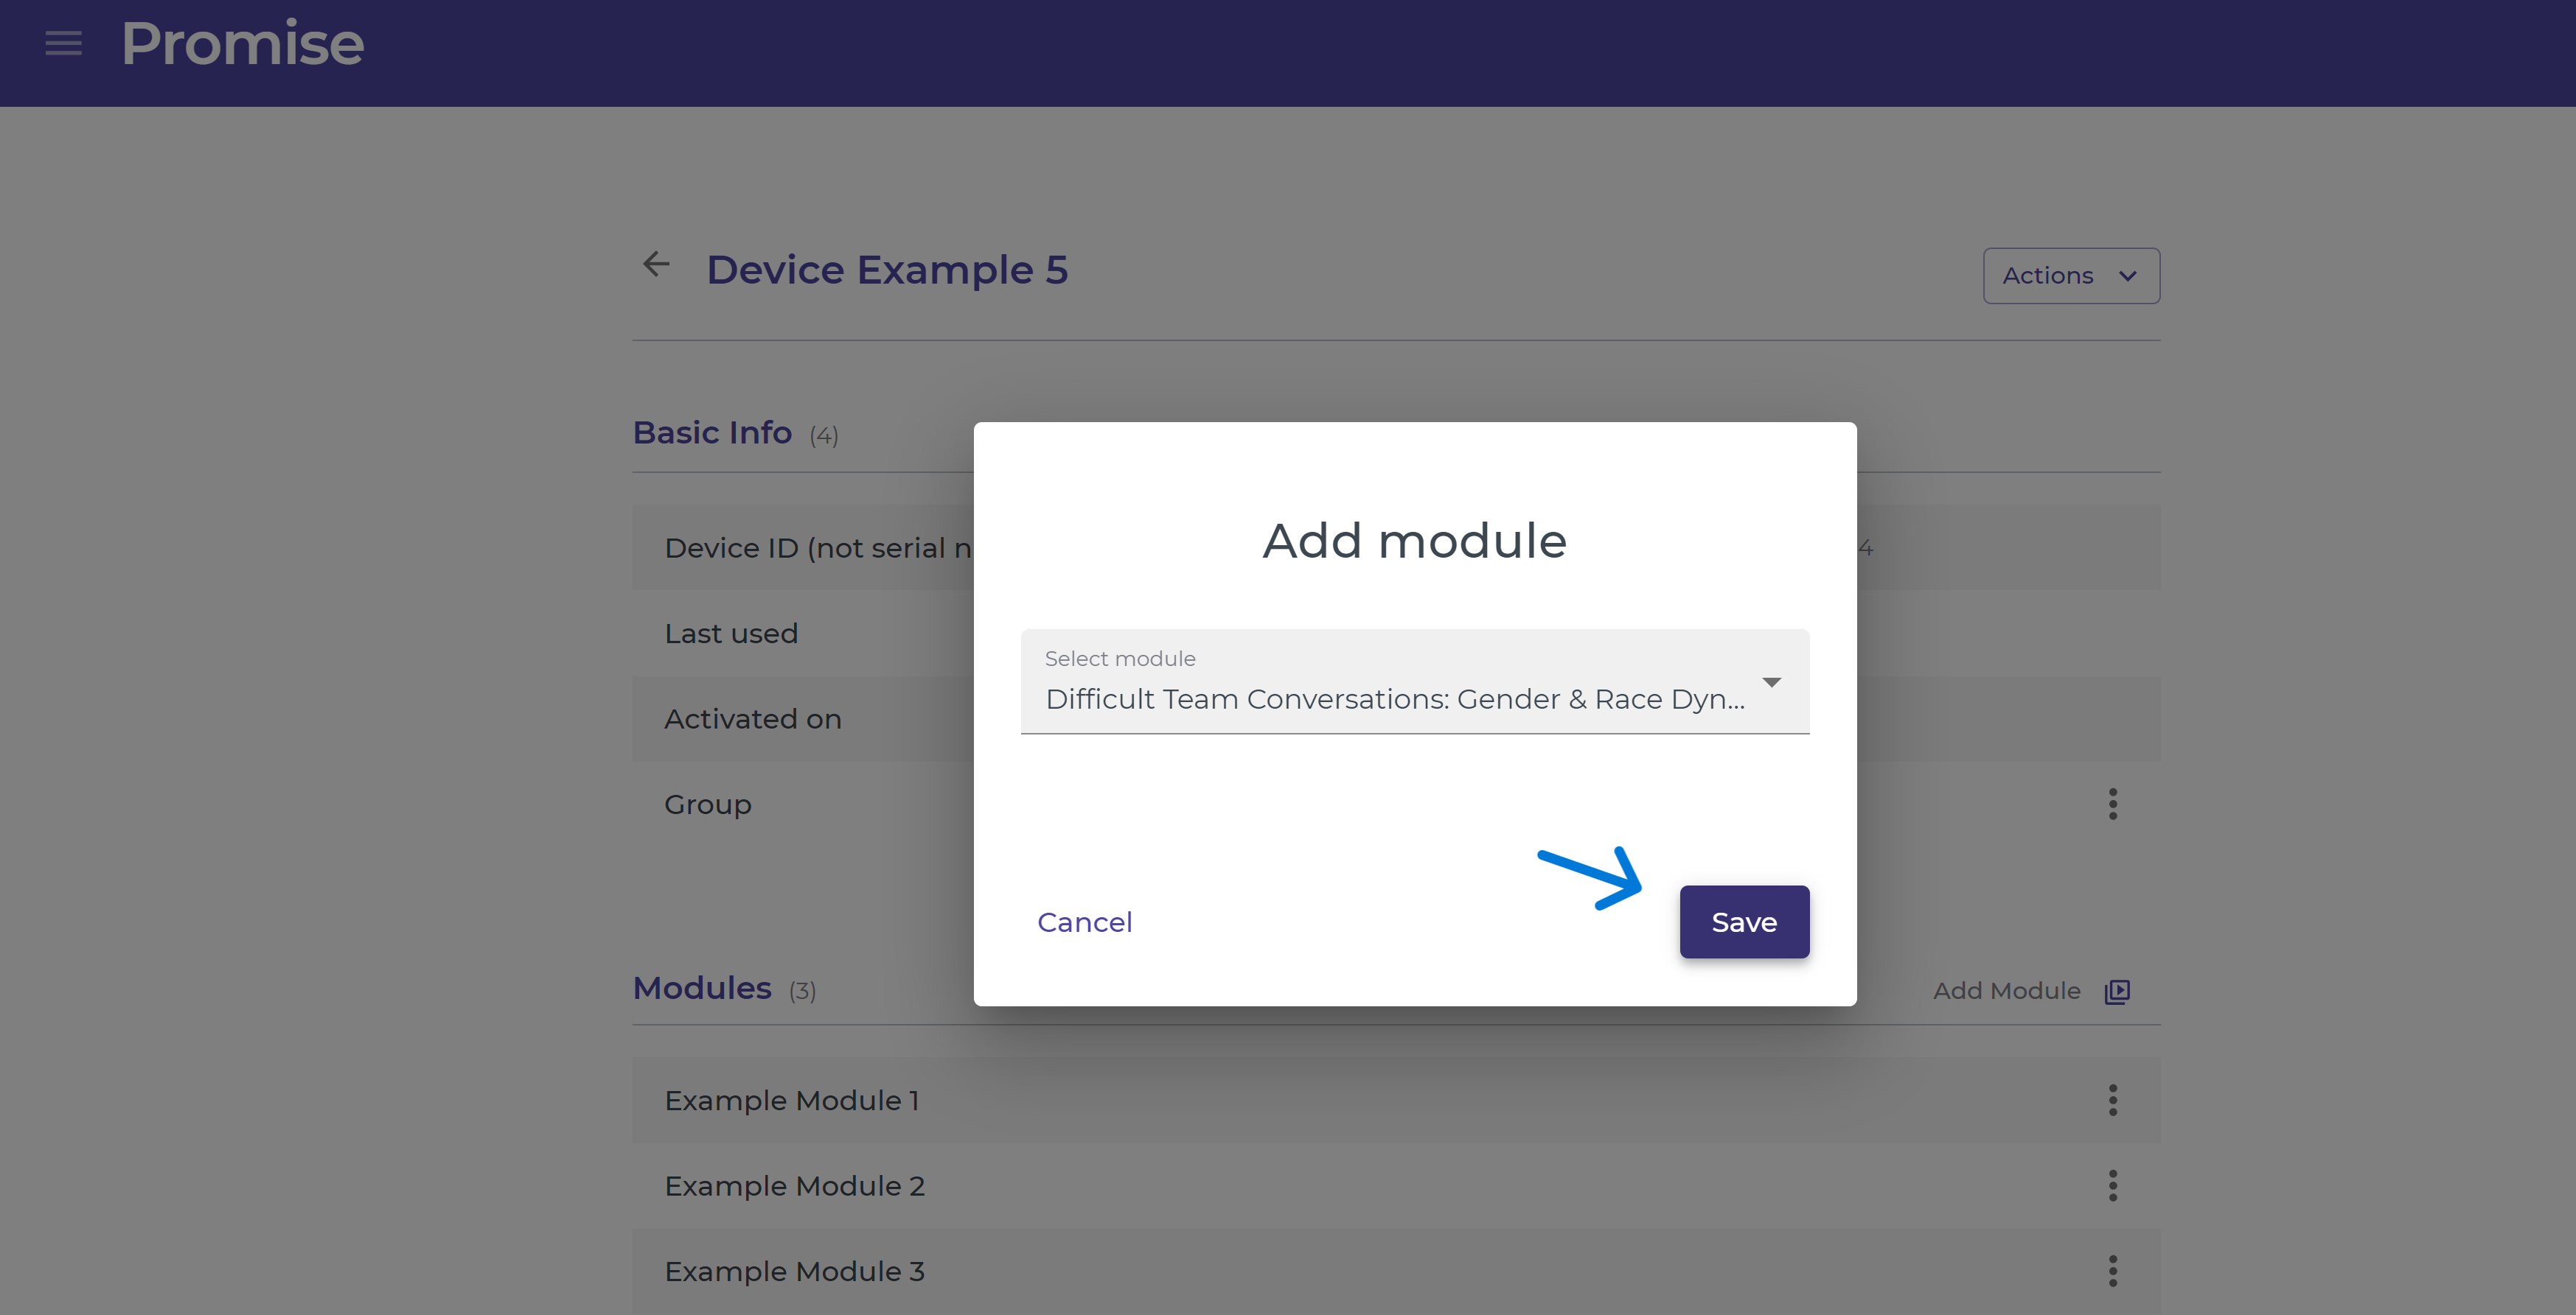Select the Example Module 2 row
The image size is (2576, 1315).
(x=794, y=1186)
